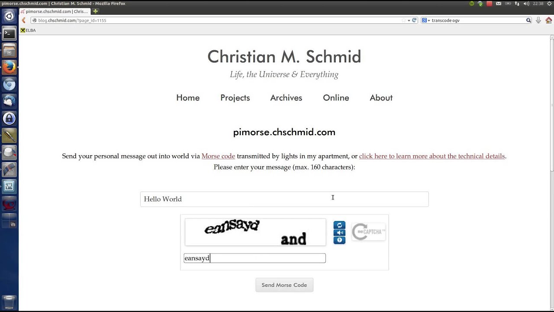
Task: Launch Terminal from the dock
Action: pyautogui.click(x=9, y=33)
